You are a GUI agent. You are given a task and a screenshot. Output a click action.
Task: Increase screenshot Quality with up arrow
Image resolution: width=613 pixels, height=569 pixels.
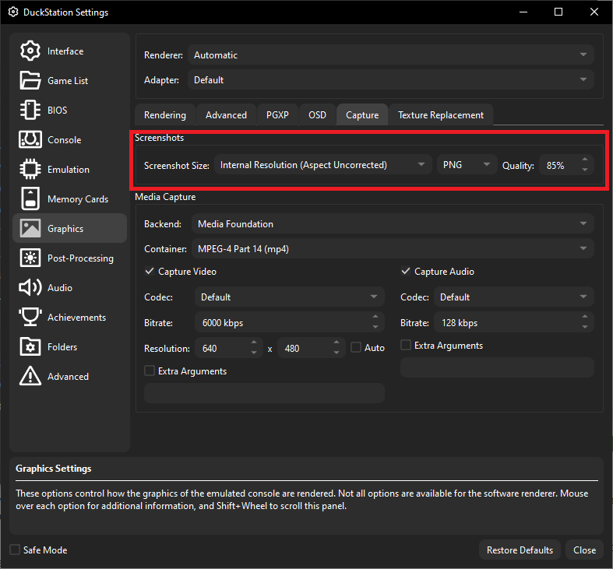point(585,160)
